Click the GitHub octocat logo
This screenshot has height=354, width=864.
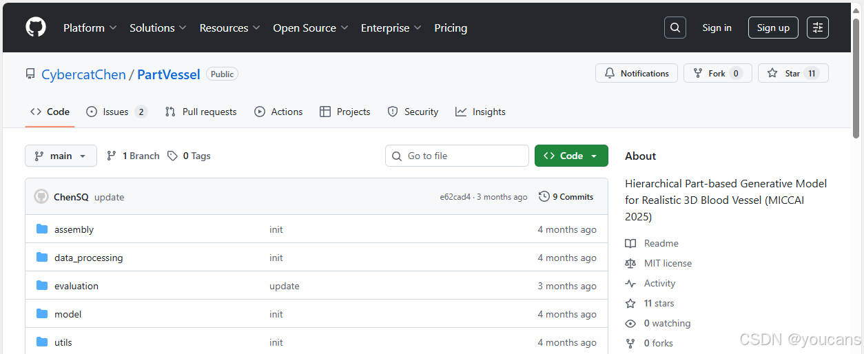coord(36,28)
